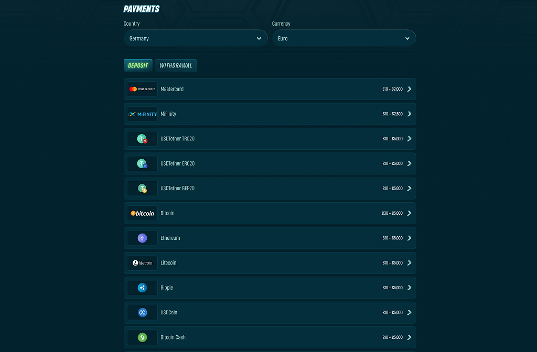
Task: Expand the Bitcoin row chevron arrow
Action: coord(409,213)
